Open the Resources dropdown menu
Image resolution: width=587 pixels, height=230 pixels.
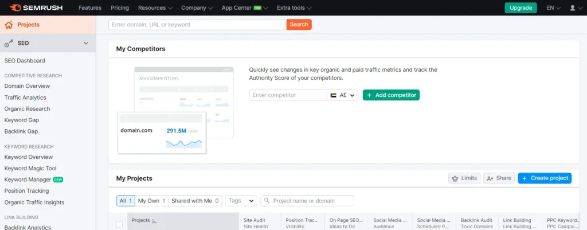[x=155, y=8]
